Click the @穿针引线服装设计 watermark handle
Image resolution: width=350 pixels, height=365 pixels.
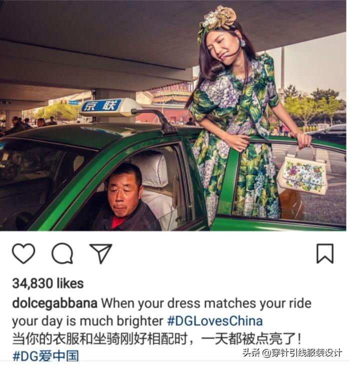[x=302, y=352]
